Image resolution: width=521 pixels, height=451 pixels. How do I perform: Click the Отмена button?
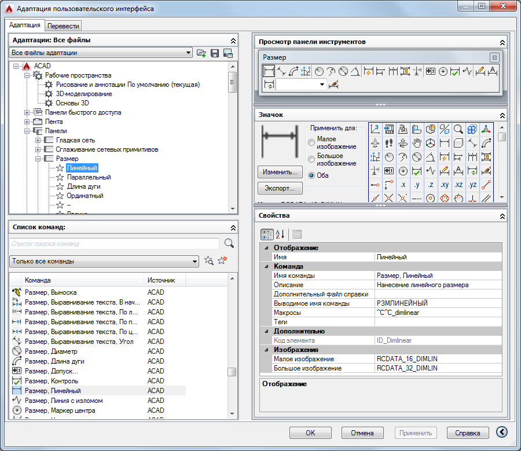[362, 432]
